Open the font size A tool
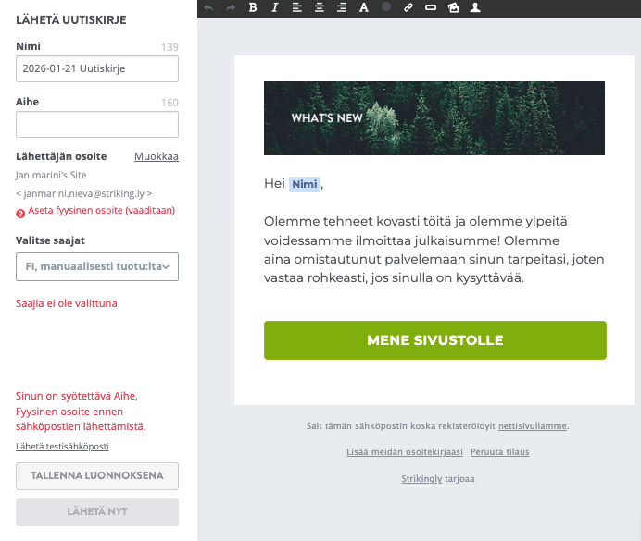The width and height of the screenshot is (641, 541). tap(364, 7)
